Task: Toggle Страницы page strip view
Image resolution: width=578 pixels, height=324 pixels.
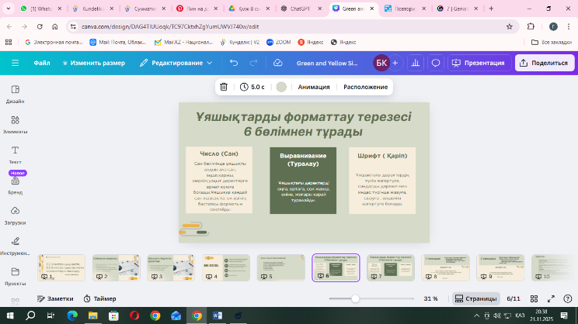Action: click(476, 298)
